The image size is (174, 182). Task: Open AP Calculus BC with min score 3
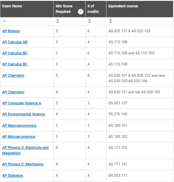coord(15,64)
